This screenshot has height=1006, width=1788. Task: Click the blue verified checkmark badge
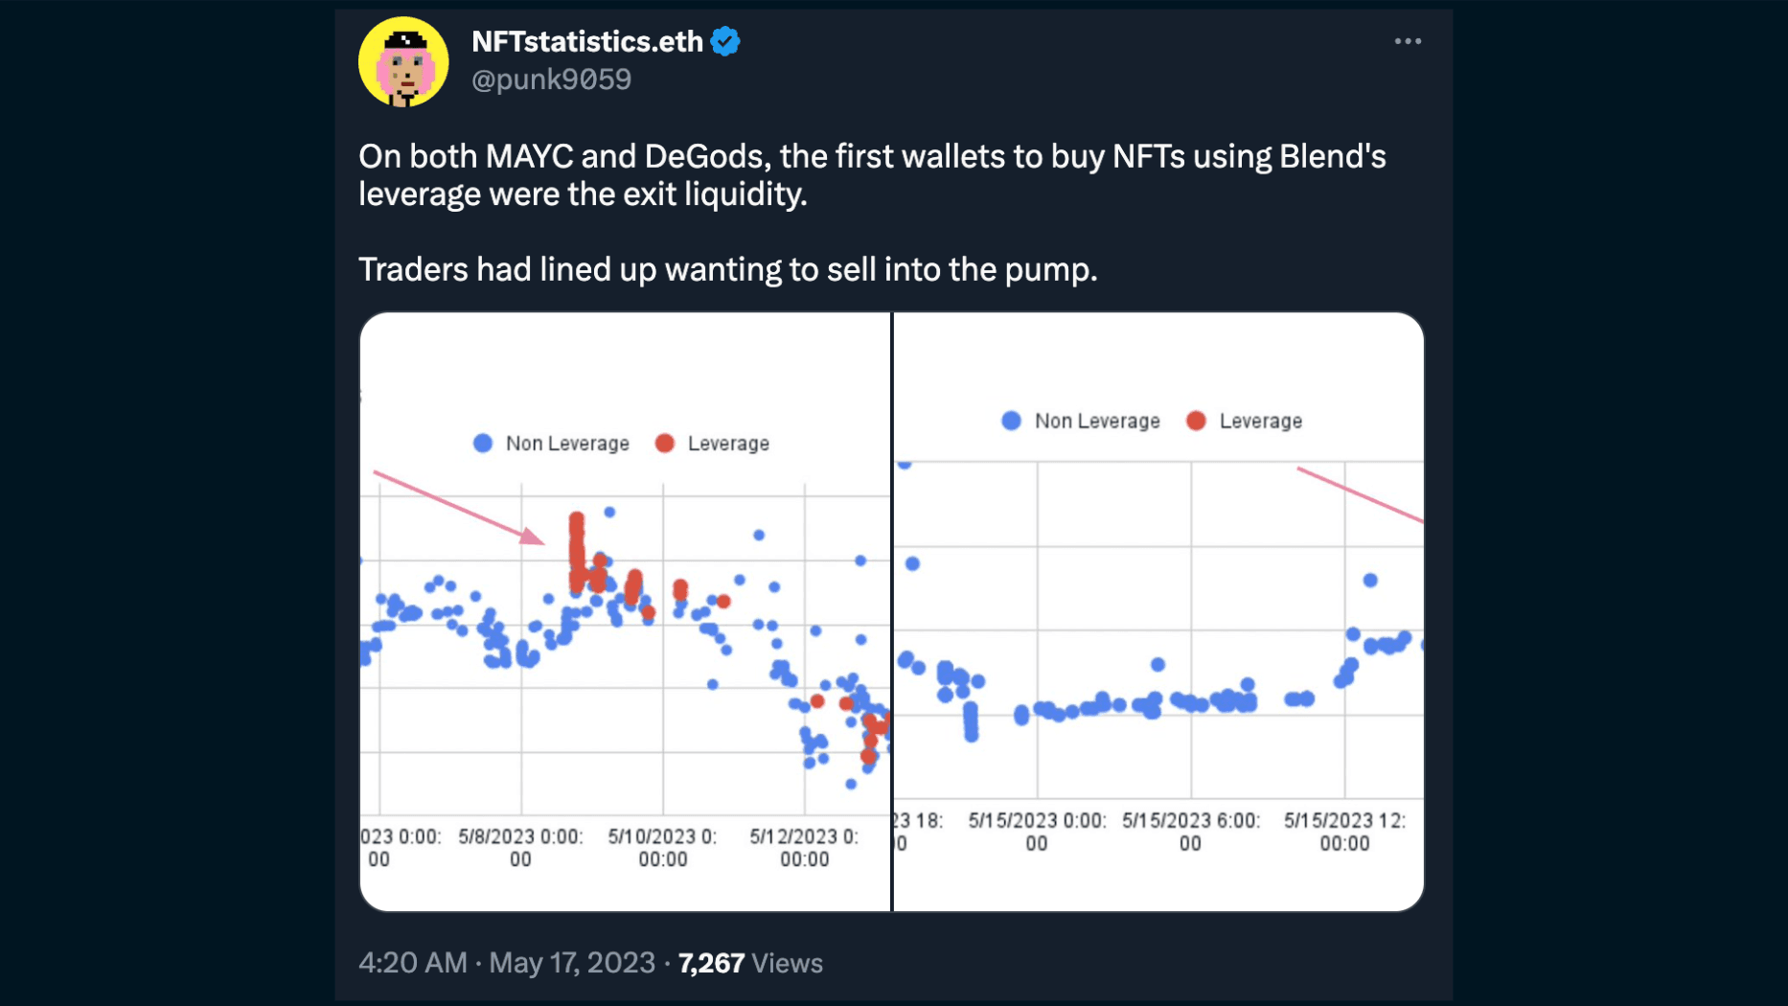pos(725,42)
